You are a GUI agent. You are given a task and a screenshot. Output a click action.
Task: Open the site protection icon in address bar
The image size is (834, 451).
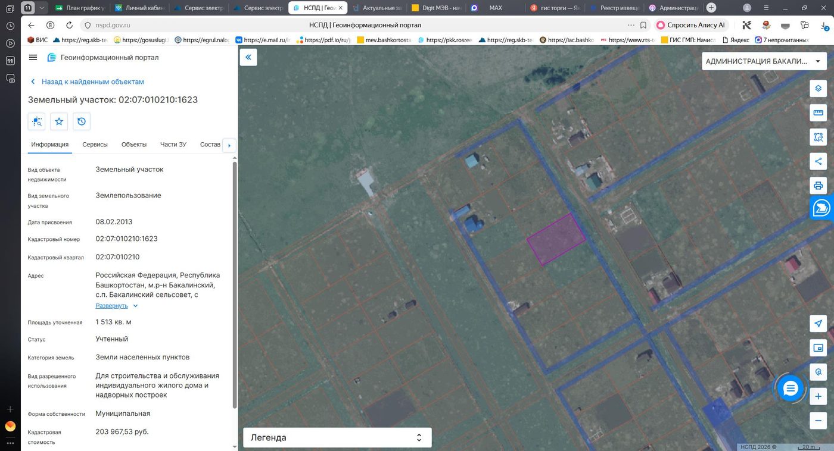(87, 25)
